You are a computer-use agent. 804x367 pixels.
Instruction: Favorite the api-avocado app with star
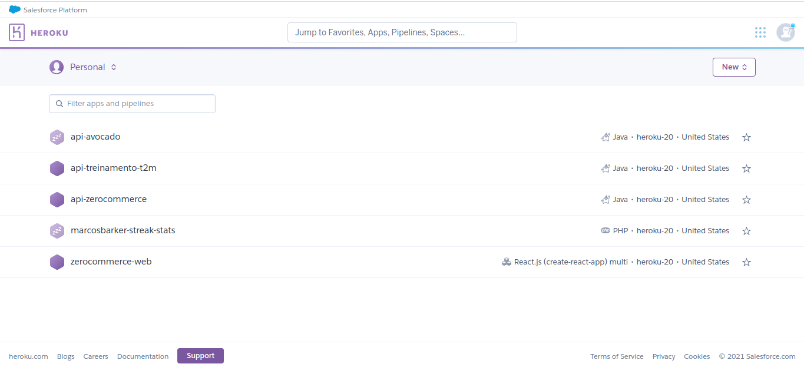[x=746, y=137]
